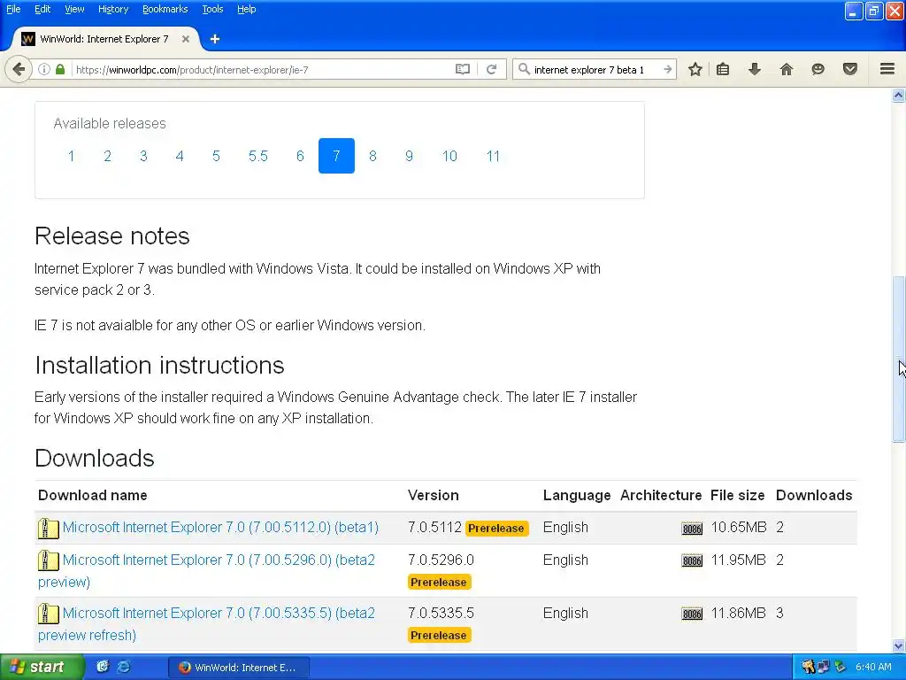Viewport: 906px width, 680px height.
Task: Open site information icon in address bar
Action: pos(44,69)
